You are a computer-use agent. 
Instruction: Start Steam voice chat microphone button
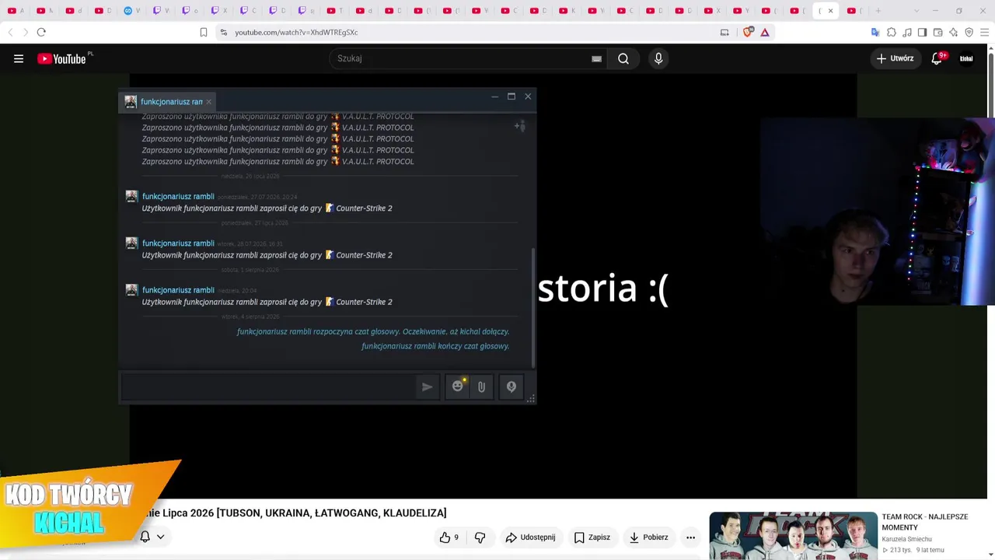click(511, 387)
